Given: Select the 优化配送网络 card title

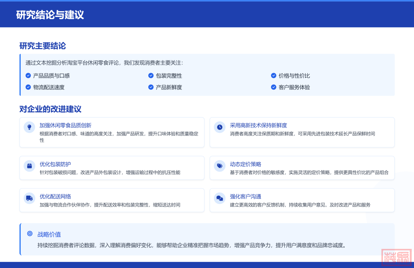Looking at the screenshot, I should point(55,196).
